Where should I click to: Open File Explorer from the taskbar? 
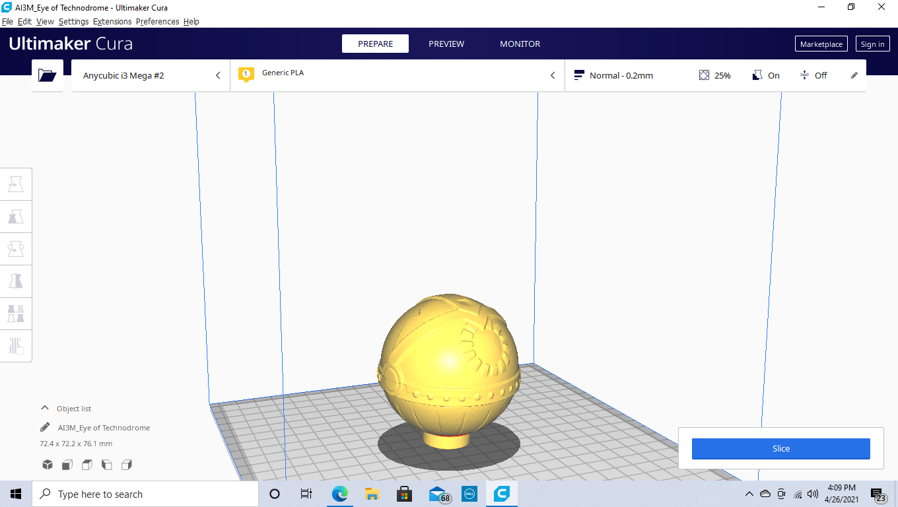[372, 494]
